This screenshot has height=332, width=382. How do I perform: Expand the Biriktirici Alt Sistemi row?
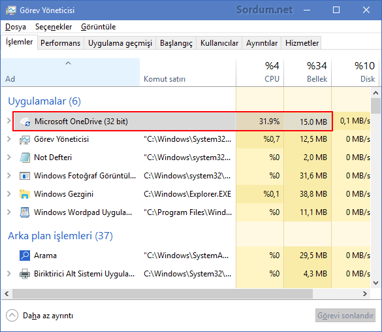pos(9,273)
